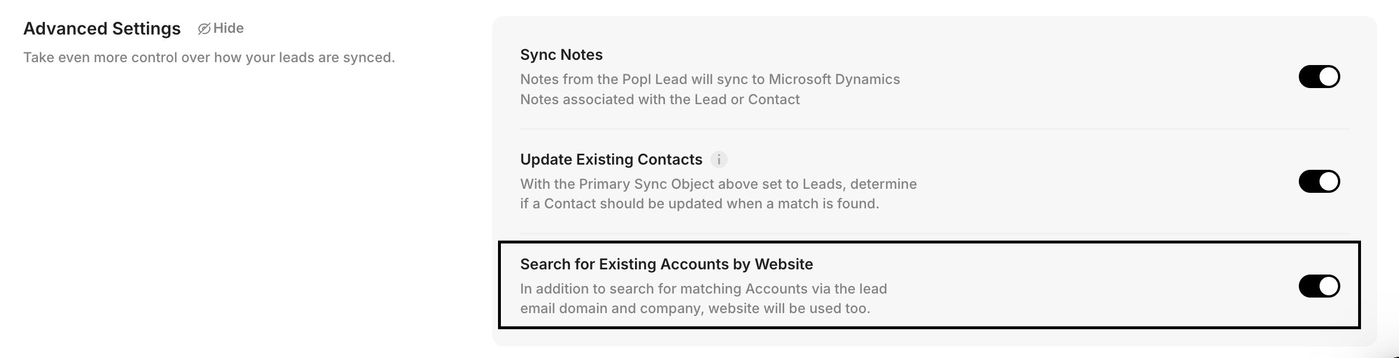
Task: Click 'Notes from the Popl Lead' description line
Action: (709, 79)
